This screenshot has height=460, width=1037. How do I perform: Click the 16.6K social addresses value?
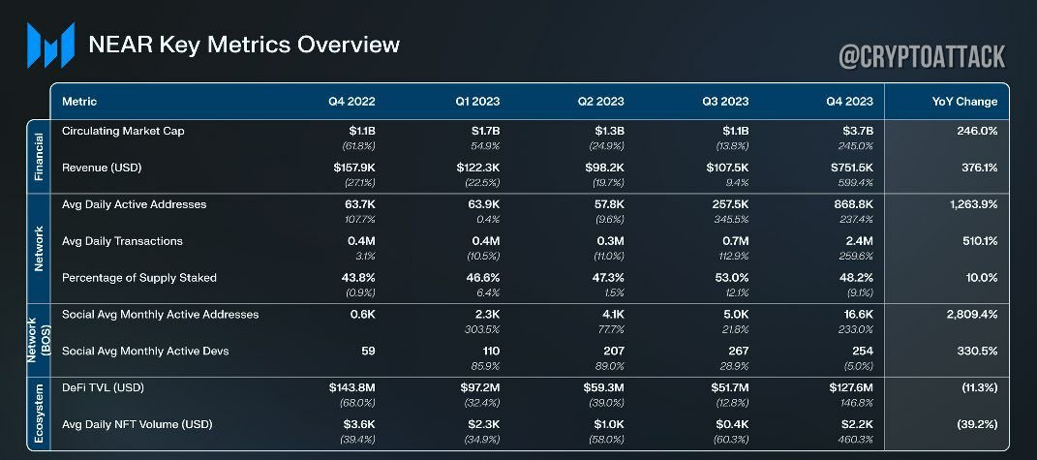[x=859, y=315]
